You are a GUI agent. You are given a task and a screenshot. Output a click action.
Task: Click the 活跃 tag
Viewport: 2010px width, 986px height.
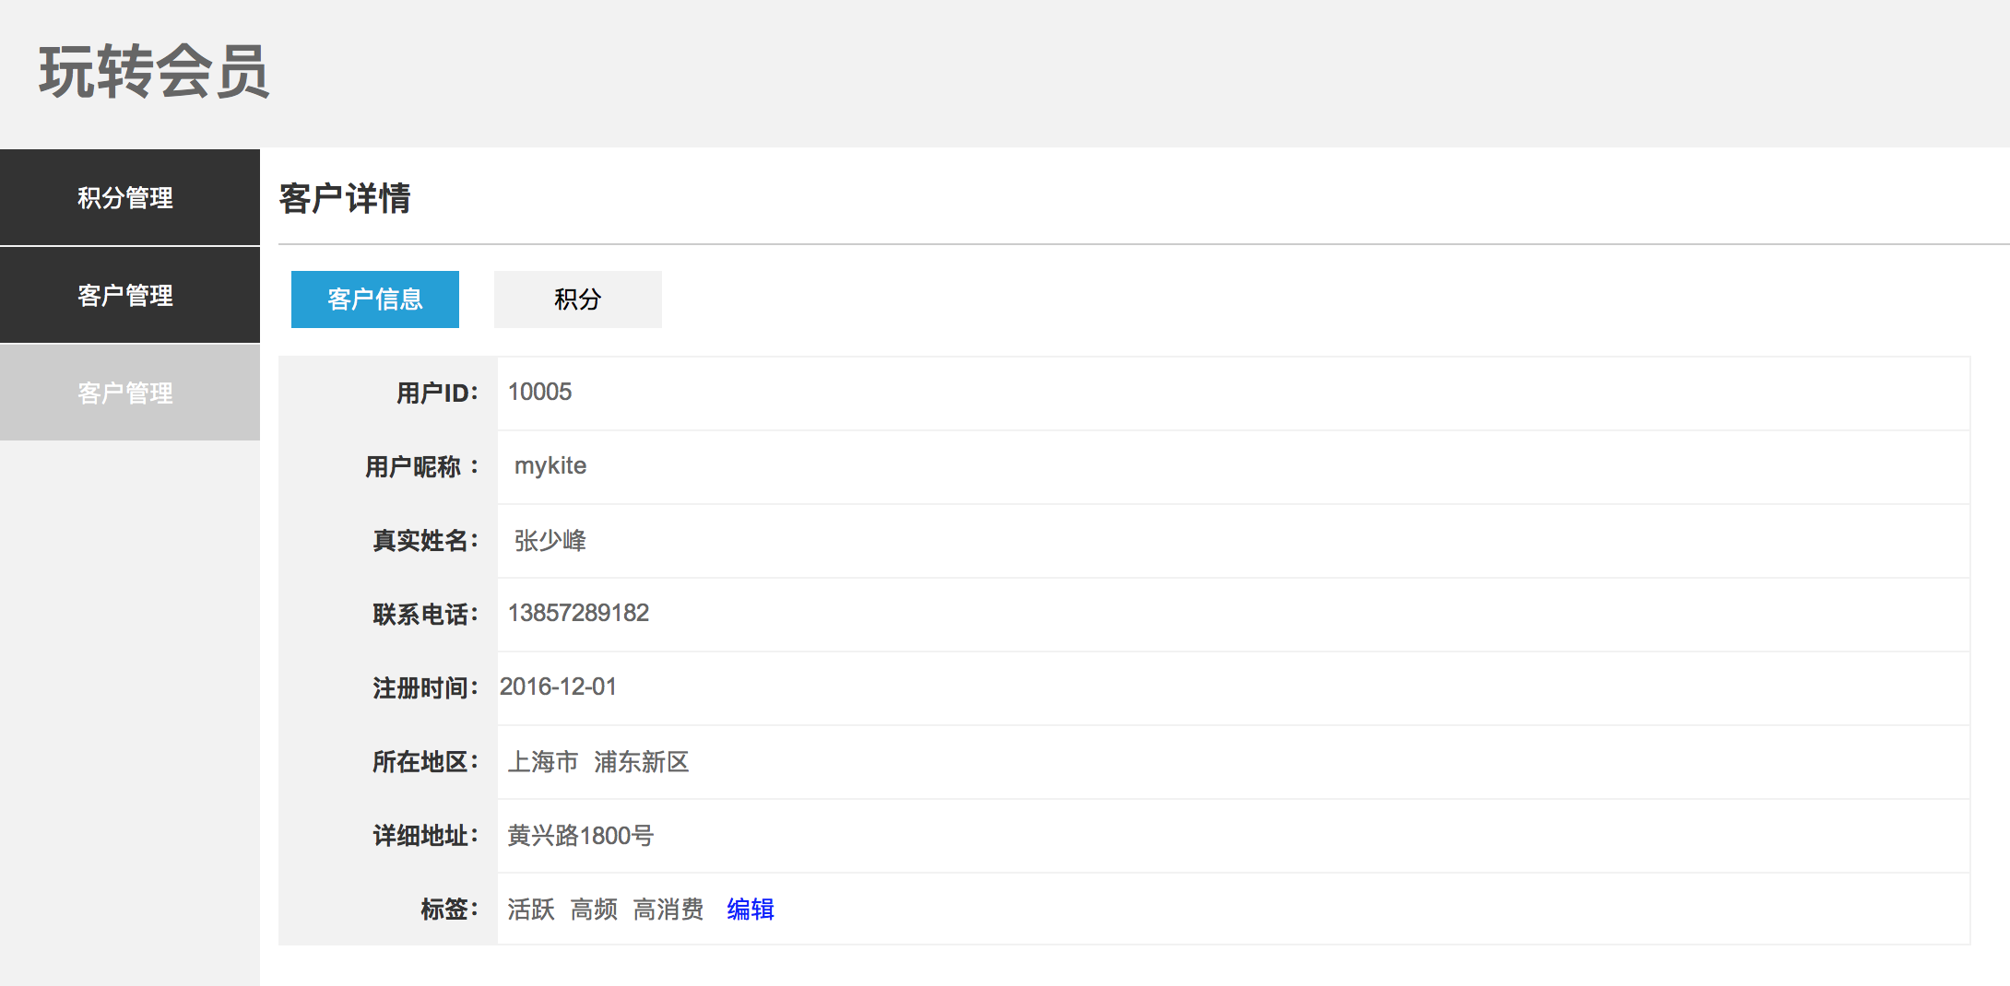point(531,910)
